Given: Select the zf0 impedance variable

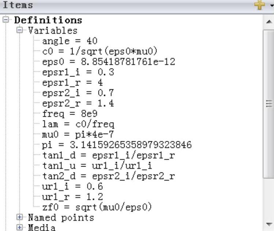Looking at the screenshot, I should coord(96,208).
